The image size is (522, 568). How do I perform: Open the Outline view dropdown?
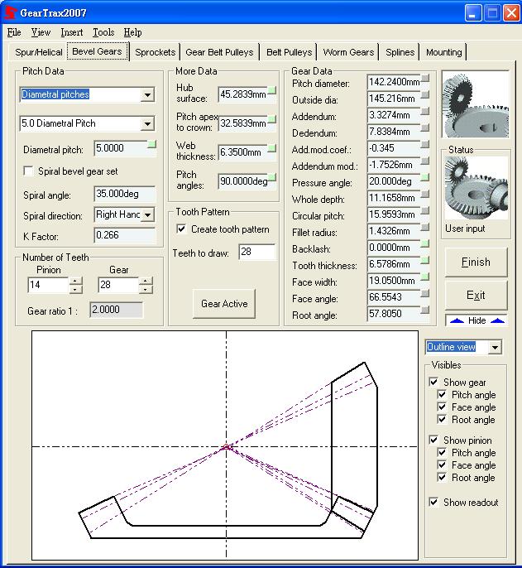pyautogui.click(x=495, y=347)
